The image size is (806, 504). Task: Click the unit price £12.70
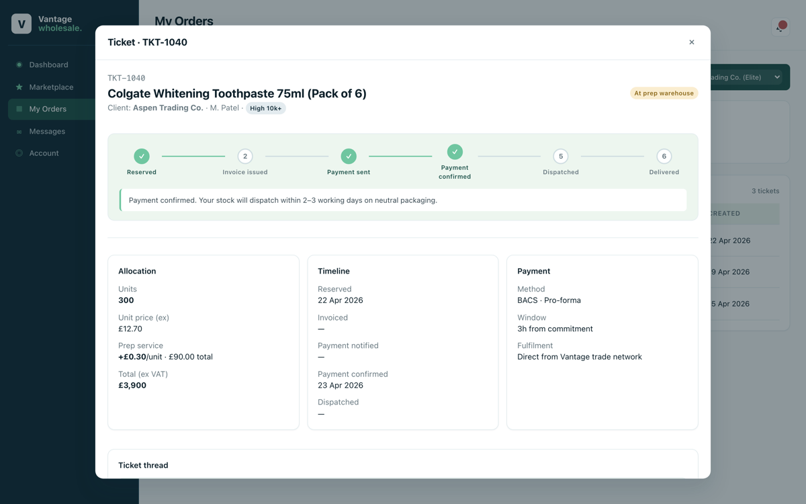click(x=130, y=329)
